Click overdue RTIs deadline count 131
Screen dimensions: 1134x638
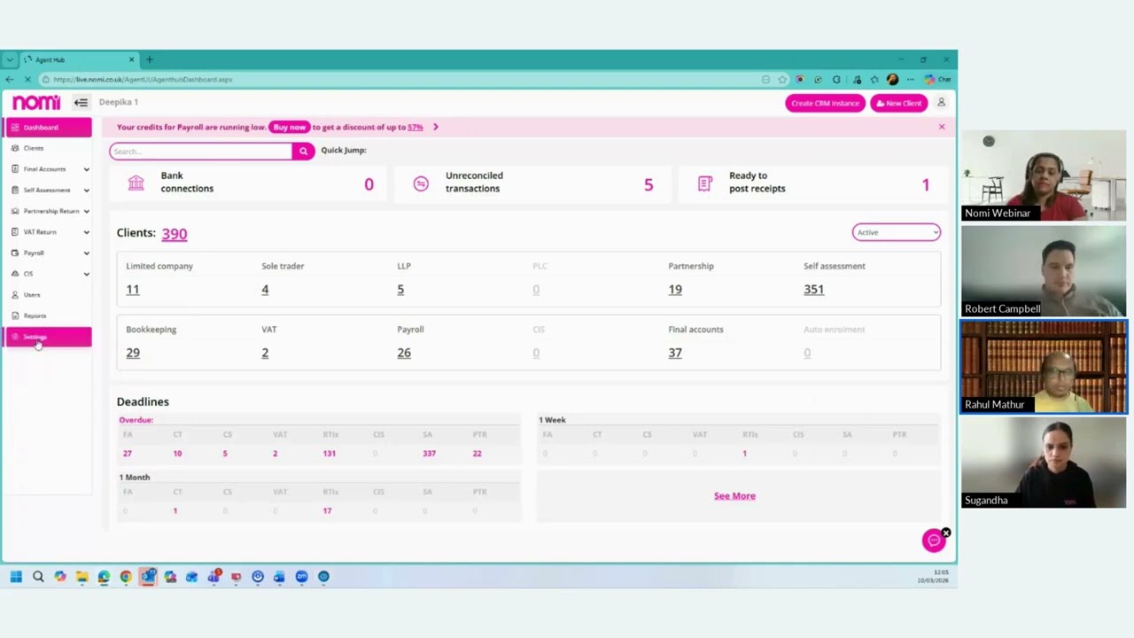pos(330,454)
